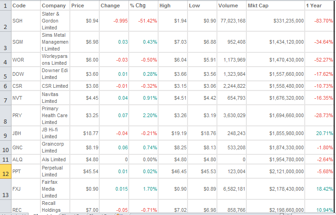
Task: Select the Als Limited cell
Action: (55, 159)
